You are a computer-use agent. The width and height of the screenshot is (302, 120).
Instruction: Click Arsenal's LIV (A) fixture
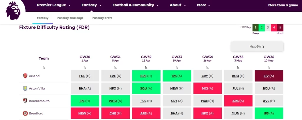point(269,76)
